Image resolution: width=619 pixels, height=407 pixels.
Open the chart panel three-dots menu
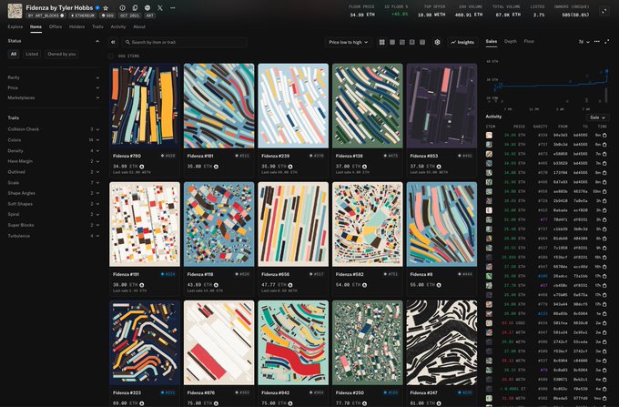point(597,42)
